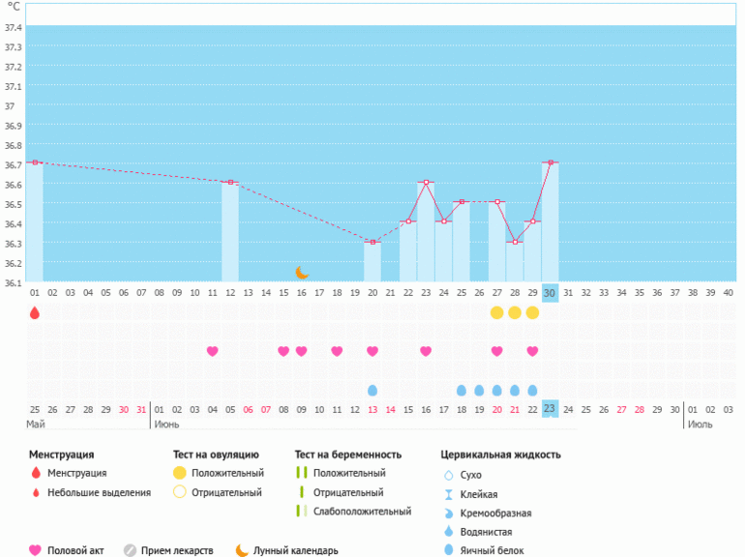Select the highlighted cycle day 30
745x557 pixels.
pos(550,292)
